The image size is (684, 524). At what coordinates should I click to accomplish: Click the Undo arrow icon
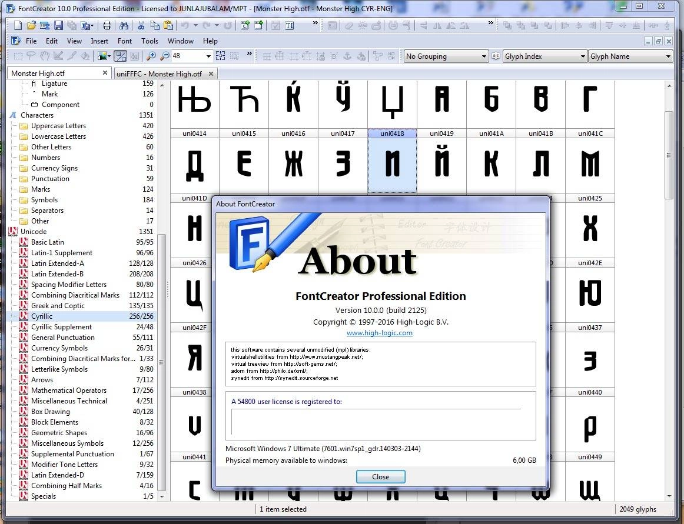185,25
